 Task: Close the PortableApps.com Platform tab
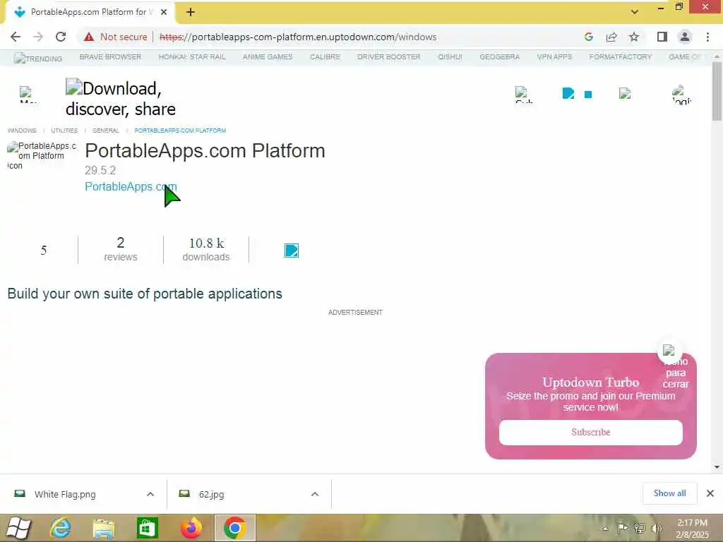(164, 12)
